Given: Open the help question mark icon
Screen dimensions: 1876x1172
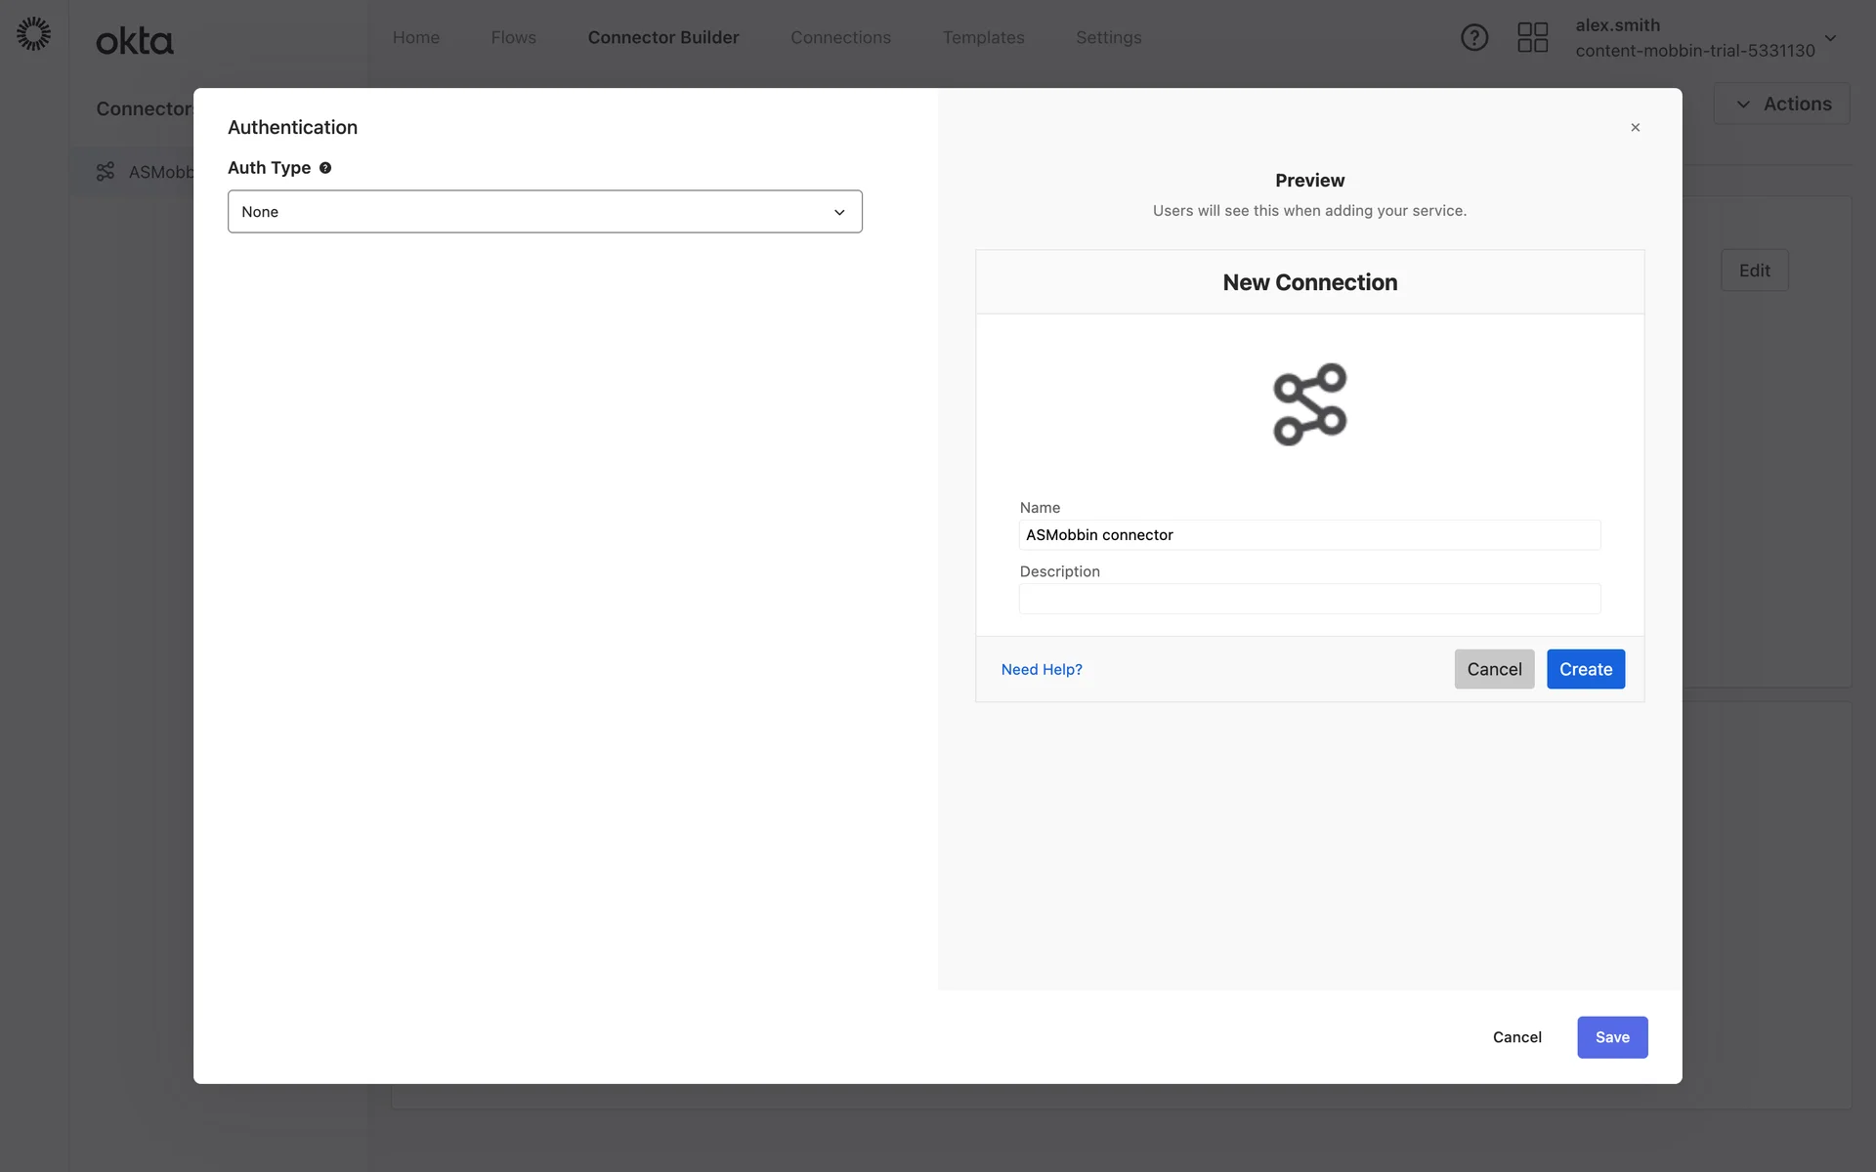Looking at the screenshot, I should click(x=1473, y=37).
